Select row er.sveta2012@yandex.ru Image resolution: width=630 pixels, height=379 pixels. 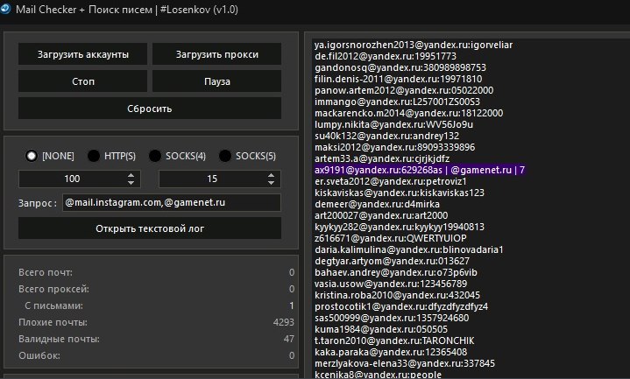click(x=391, y=181)
